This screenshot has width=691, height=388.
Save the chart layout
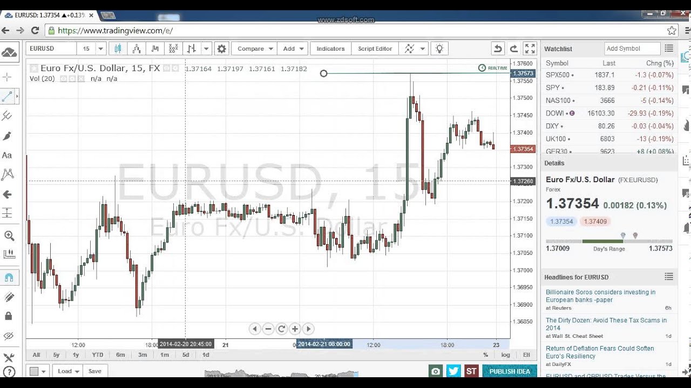coord(95,371)
